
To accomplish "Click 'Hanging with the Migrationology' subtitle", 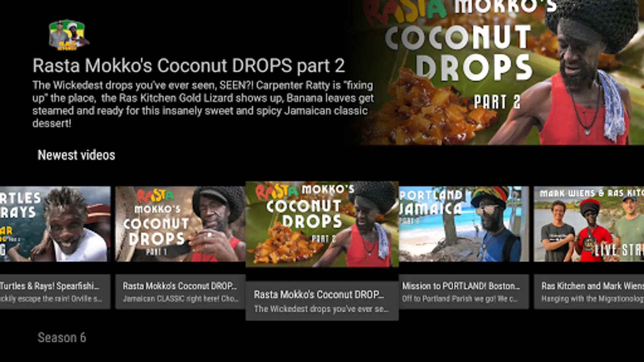I will [x=592, y=299].
